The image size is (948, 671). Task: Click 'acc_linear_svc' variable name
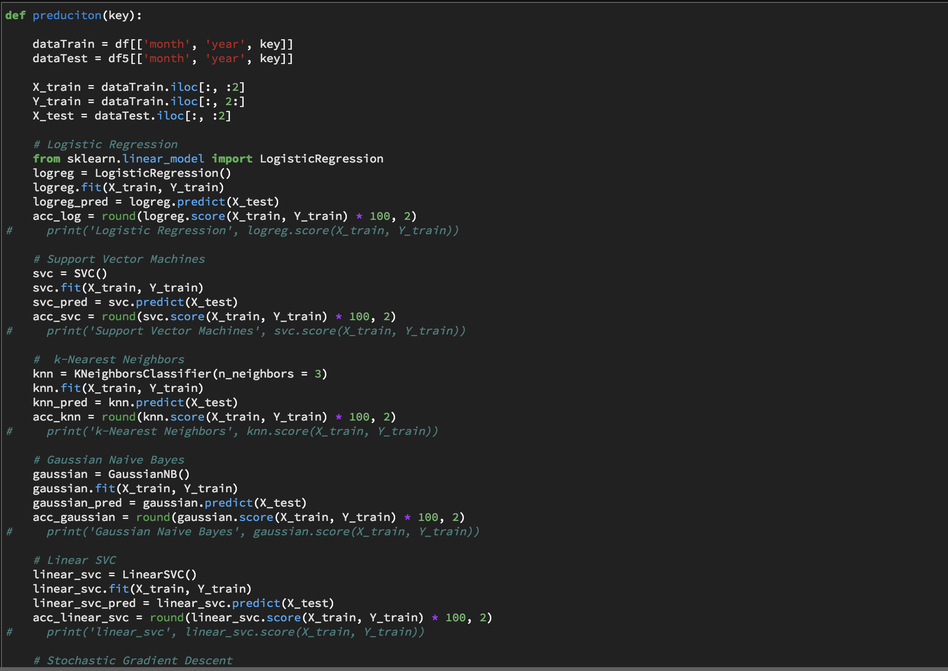tap(81, 617)
